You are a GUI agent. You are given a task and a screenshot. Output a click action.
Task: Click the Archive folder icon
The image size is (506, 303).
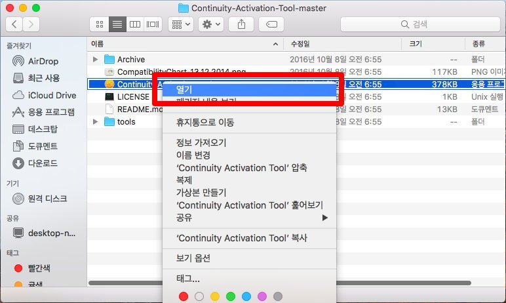109,60
